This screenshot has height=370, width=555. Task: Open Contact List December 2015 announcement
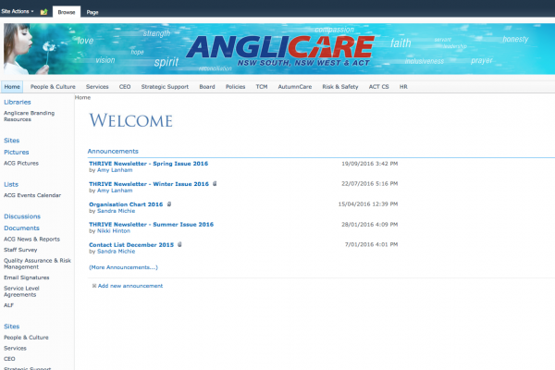point(131,245)
